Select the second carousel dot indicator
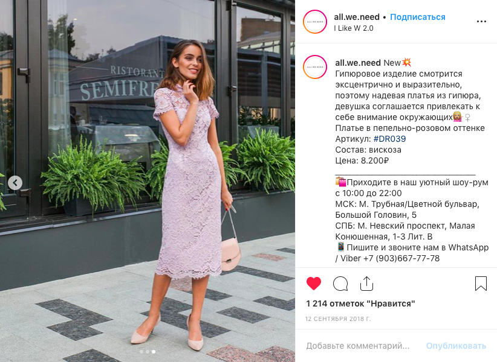 (148, 352)
